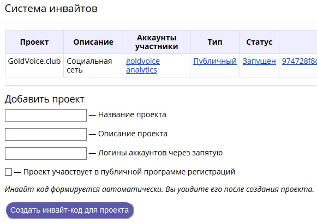Image resolution: width=317 pixels, height=223 pixels.
Task: Open the goldvoice account link
Action: point(143,61)
